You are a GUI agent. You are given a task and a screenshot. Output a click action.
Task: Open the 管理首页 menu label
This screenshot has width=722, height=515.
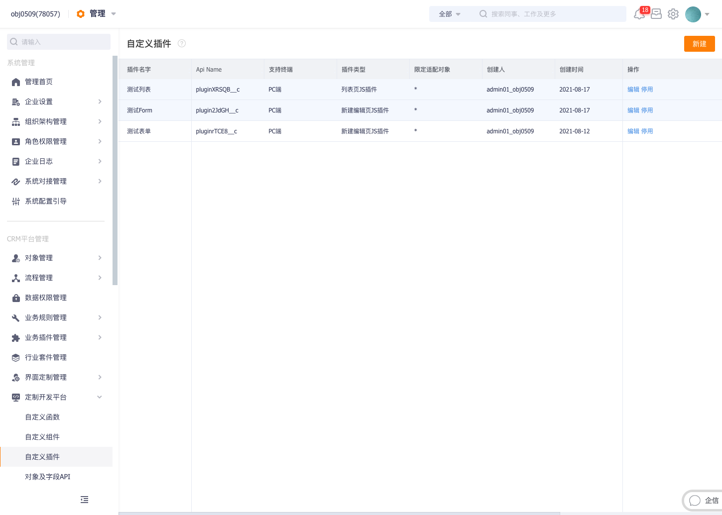click(x=39, y=82)
